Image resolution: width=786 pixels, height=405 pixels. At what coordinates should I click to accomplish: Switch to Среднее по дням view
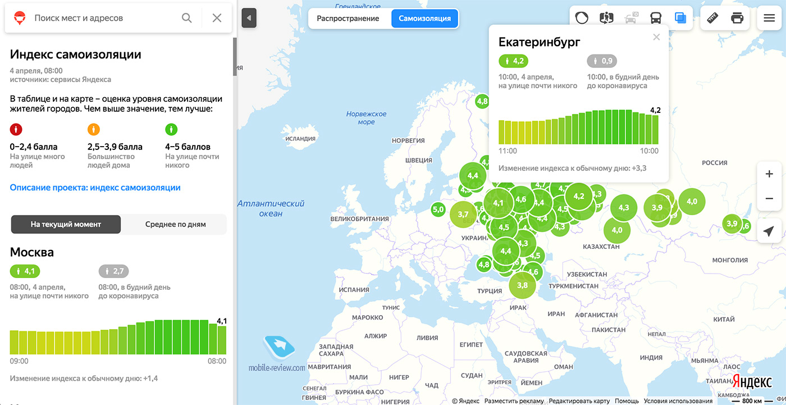[175, 224]
